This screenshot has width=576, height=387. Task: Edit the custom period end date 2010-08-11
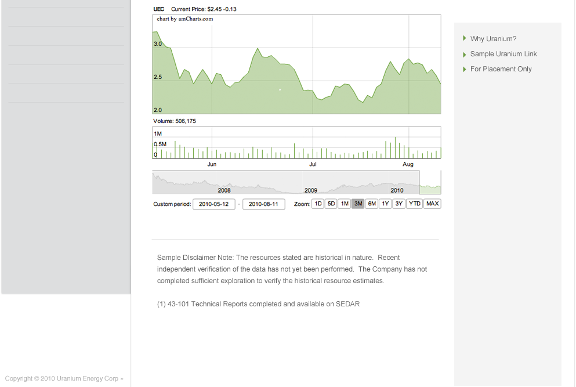(x=263, y=204)
